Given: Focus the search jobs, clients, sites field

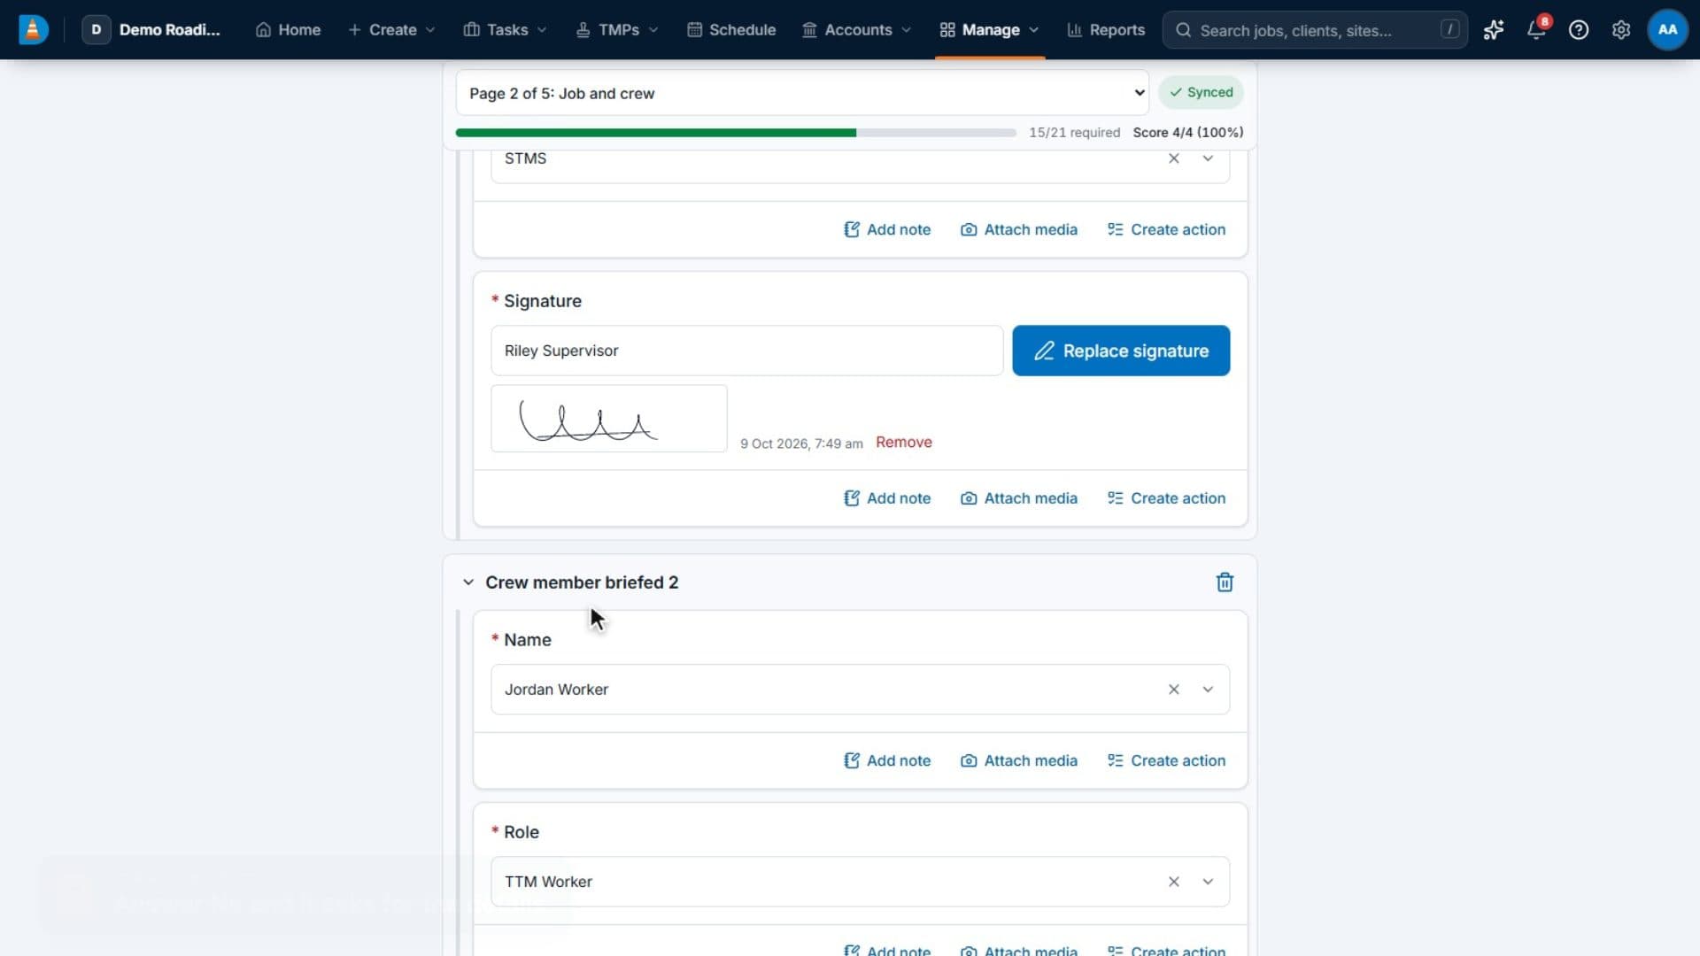Looking at the screenshot, I should 1315,30.
